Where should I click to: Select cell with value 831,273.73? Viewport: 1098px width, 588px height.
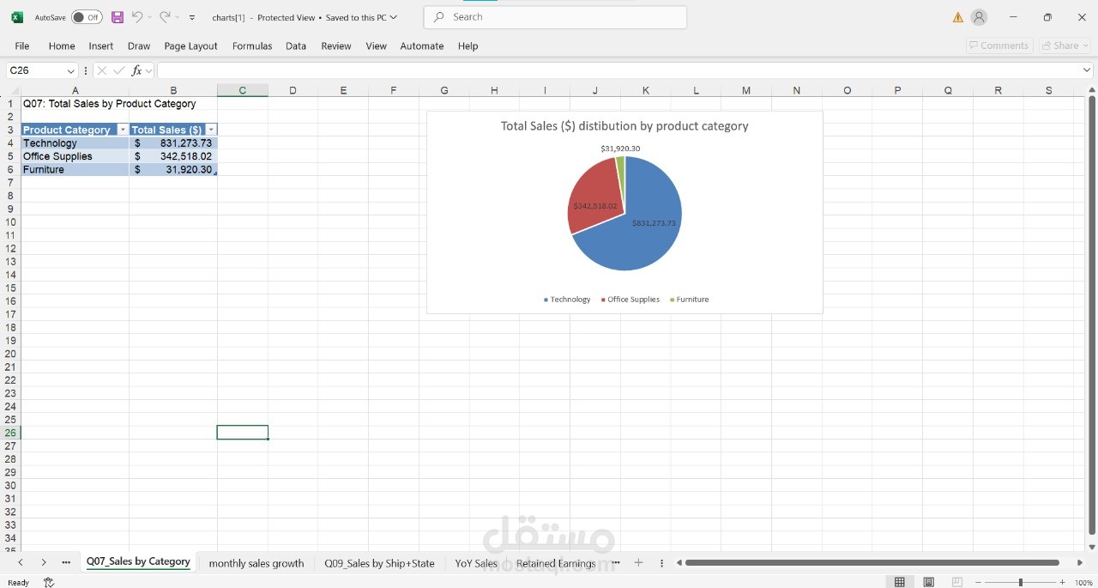(173, 143)
